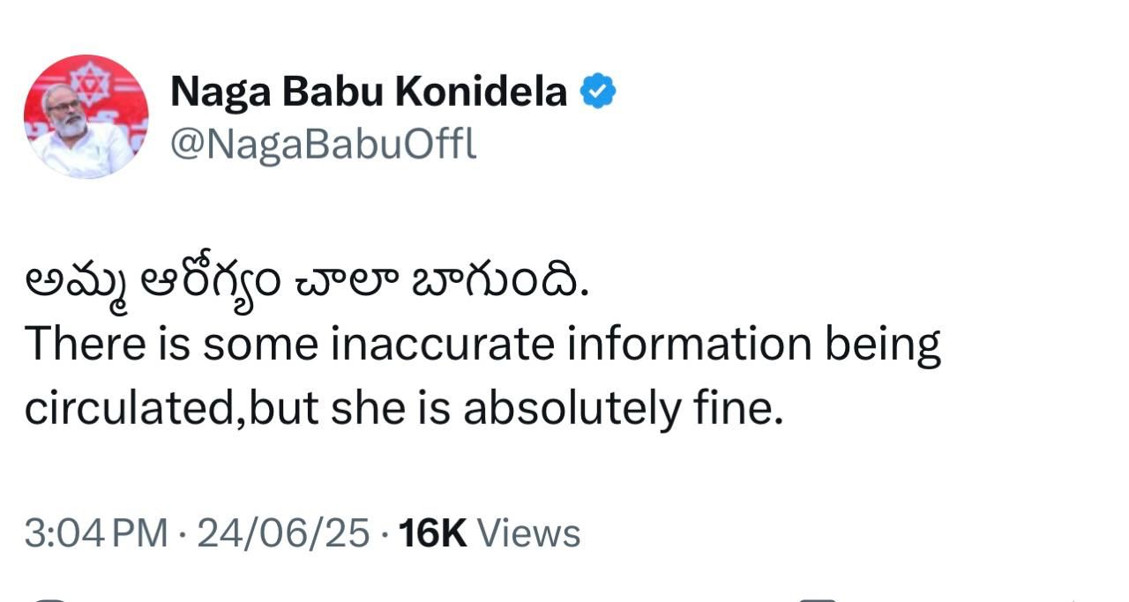Click the 16K view count number
Screen dimensions: 1129x602
[x=432, y=533]
